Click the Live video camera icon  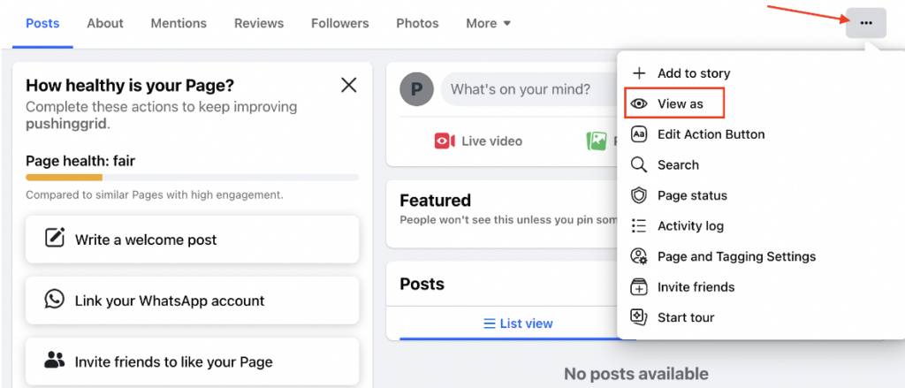click(444, 141)
